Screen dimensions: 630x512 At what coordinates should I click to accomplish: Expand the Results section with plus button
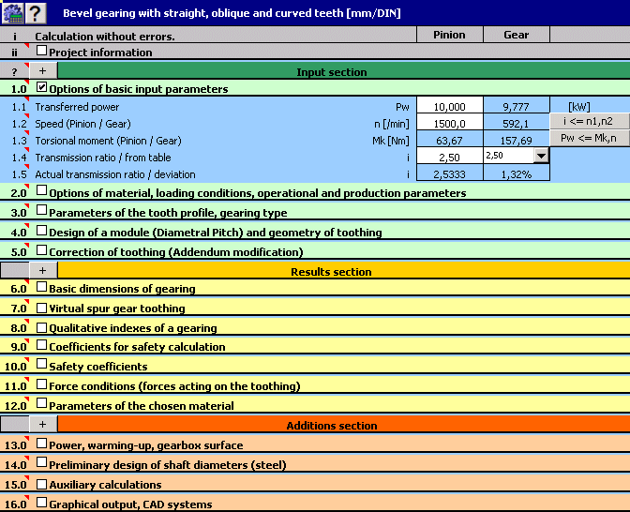[x=43, y=271]
